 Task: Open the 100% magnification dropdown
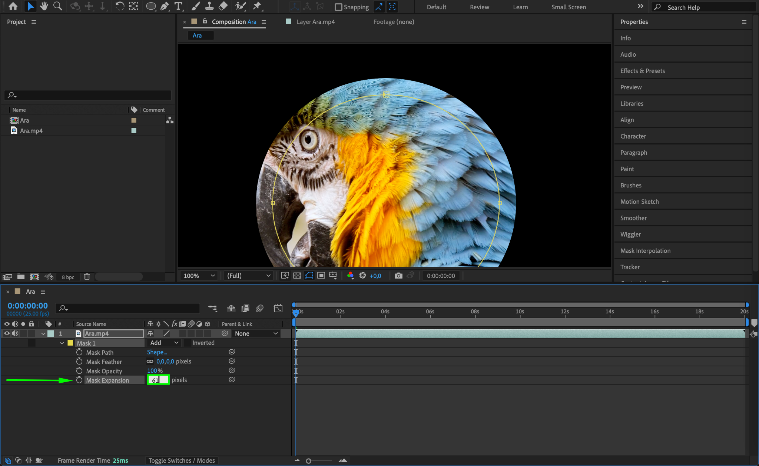point(199,276)
